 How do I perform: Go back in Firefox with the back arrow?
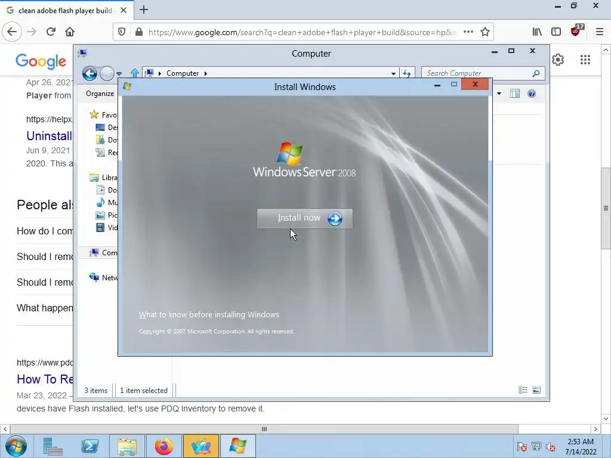pos(12,32)
